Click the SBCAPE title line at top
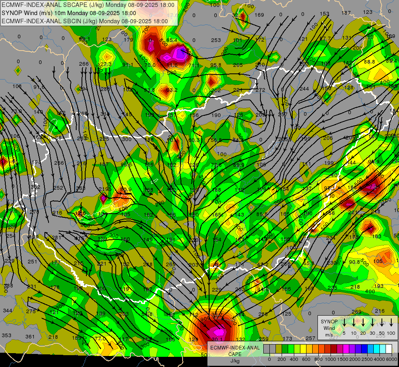This screenshot has height=367, width=399. pos(88,5)
